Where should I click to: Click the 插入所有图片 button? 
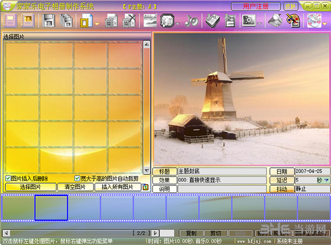click(118, 187)
